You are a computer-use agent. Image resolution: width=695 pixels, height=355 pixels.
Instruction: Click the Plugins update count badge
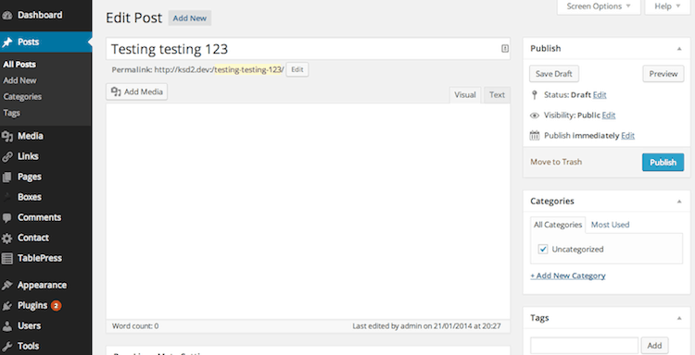56,305
